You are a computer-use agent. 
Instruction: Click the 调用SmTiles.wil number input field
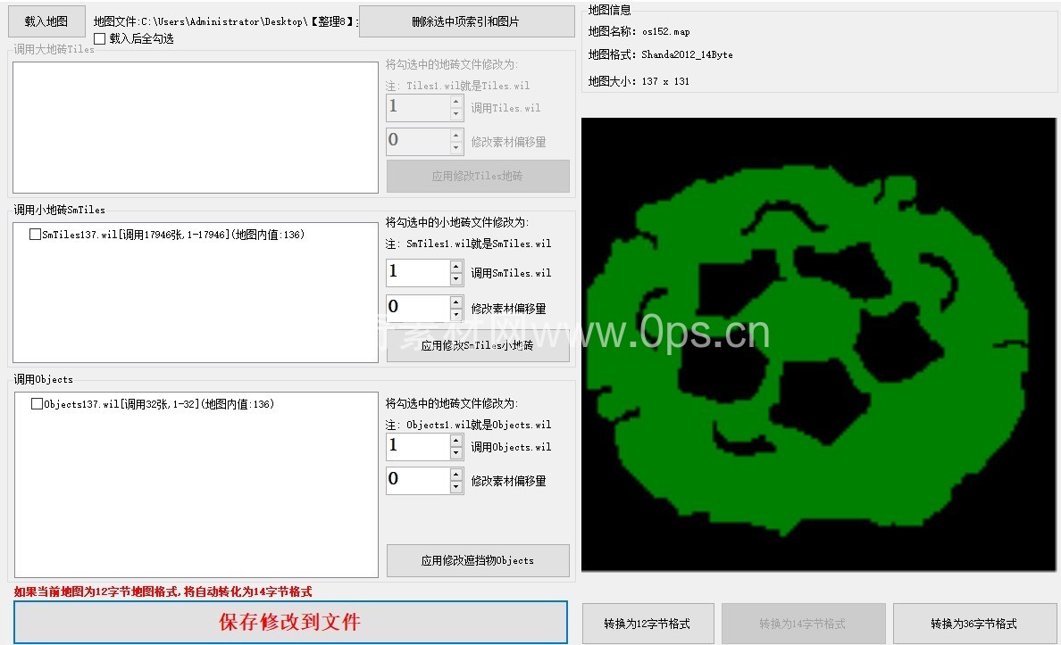417,273
